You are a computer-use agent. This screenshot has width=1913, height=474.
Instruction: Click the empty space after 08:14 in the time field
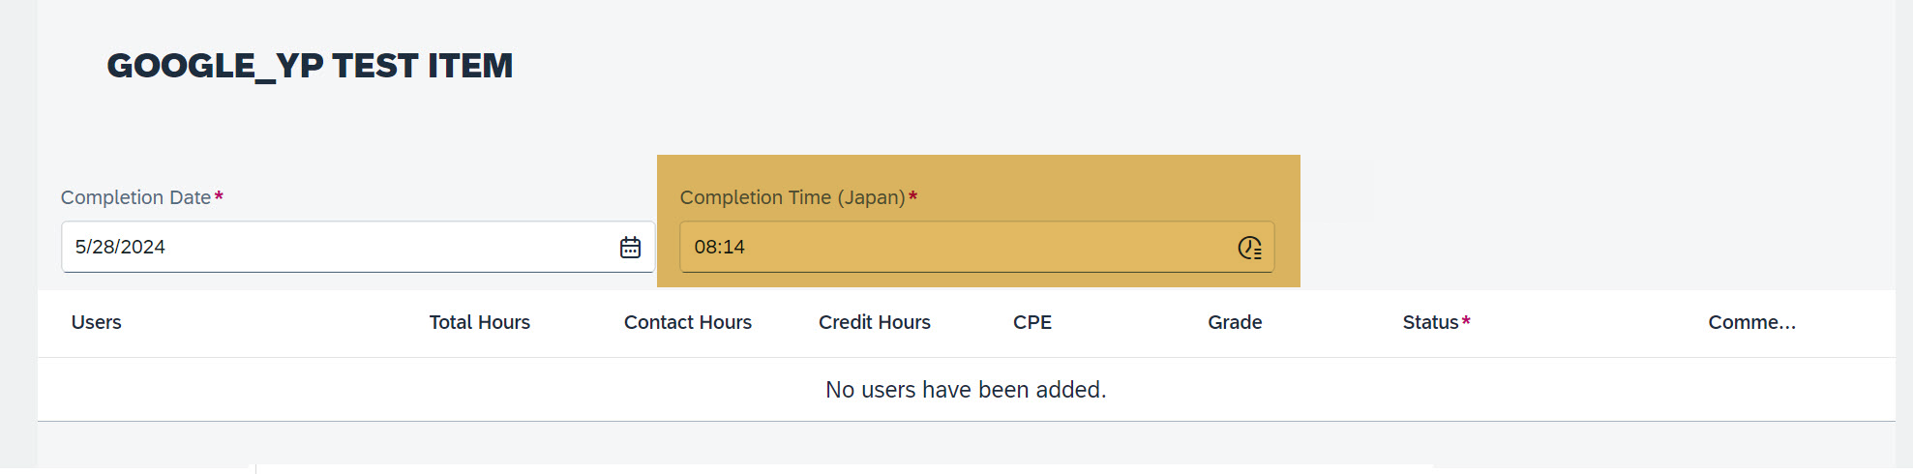click(x=987, y=247)
